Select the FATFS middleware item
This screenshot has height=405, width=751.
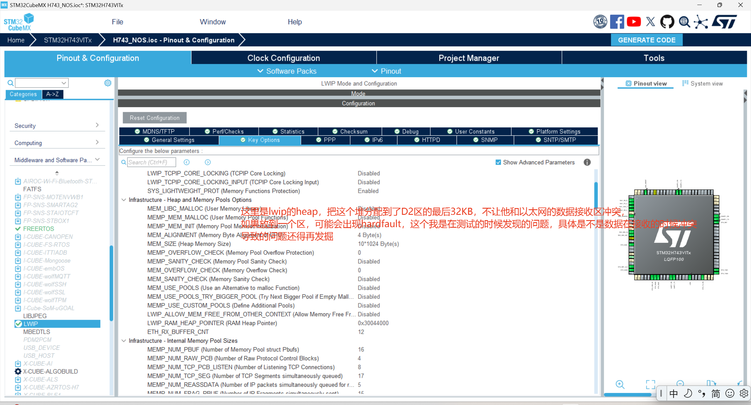[x=32, y=189]
